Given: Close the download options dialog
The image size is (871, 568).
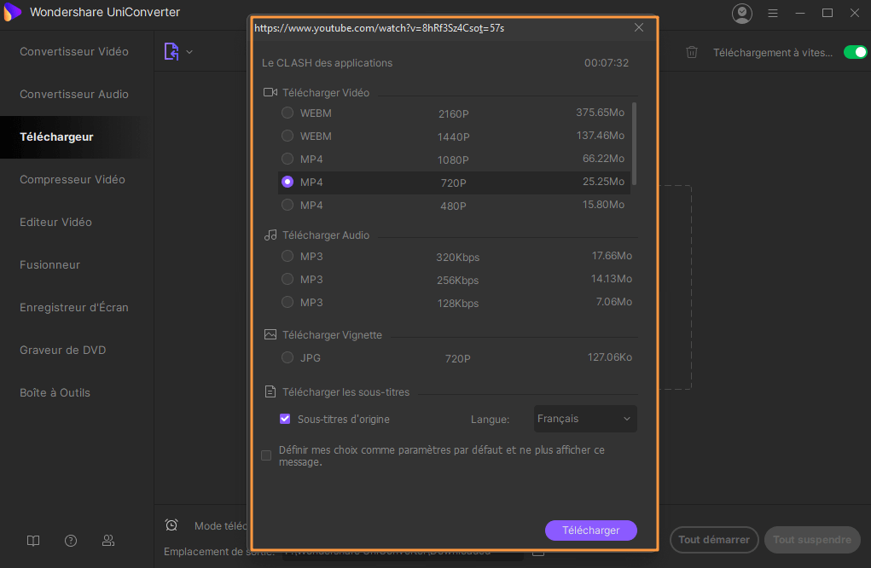Looking at the screenshot, I should [639, 27].
